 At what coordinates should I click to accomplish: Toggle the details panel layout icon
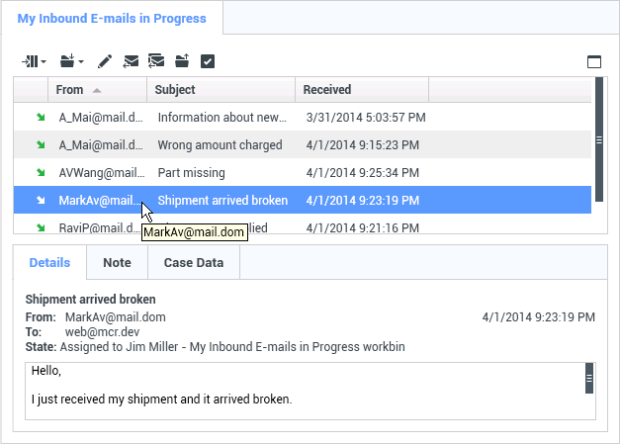pyautogui.click(x=594, y=61)
